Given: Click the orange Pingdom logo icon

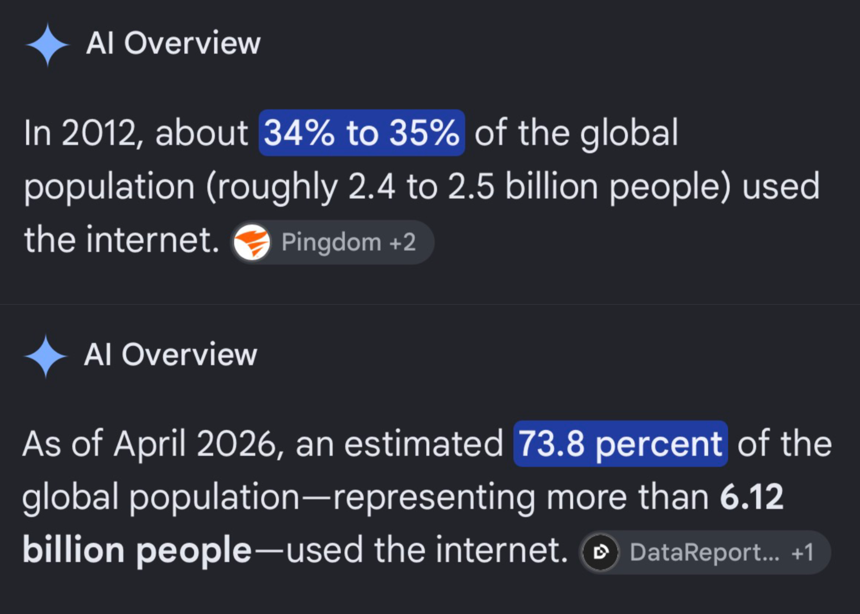Looking at the screenshot, I should (252, 242).
